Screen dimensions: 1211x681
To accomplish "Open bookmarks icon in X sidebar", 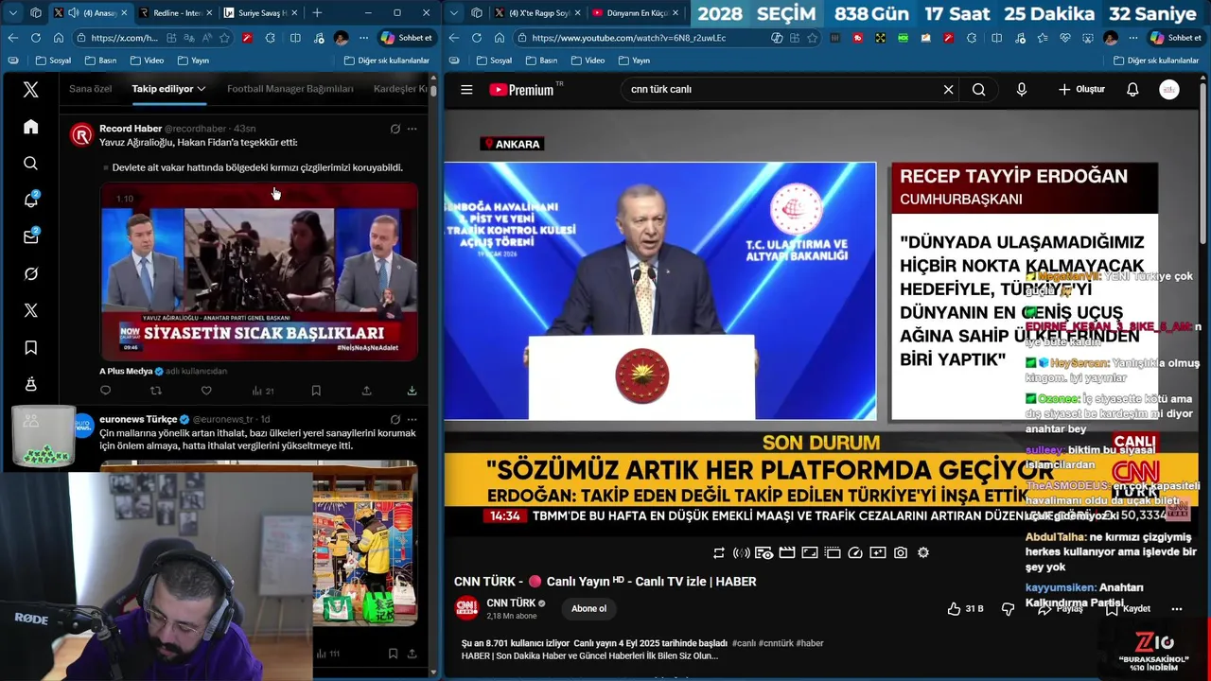I will (x=31, y=347).
